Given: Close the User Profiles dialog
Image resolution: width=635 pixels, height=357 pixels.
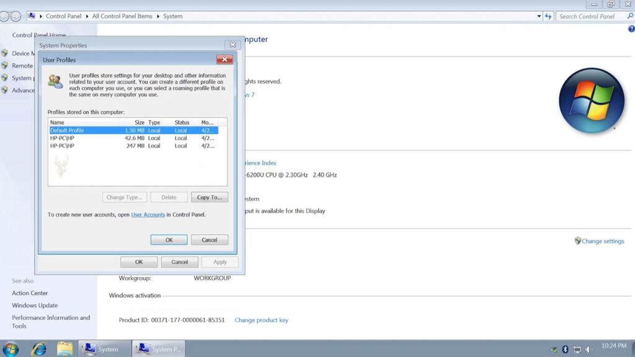Looking at the screenshot, I should point(224,59).
